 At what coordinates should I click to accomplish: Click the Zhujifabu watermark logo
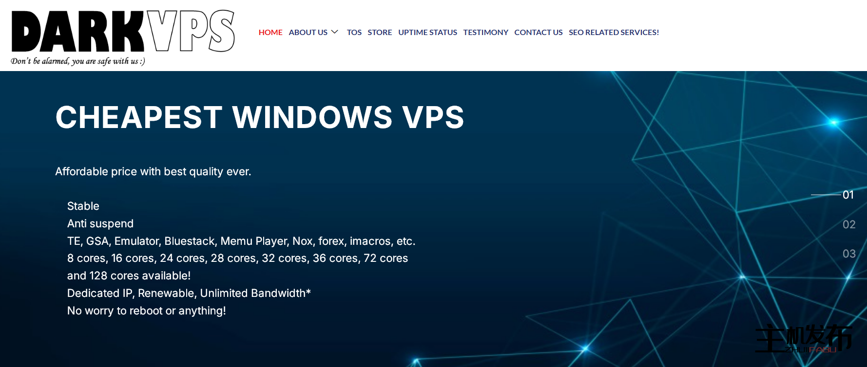pyautogui.click(x=803, y=338)
